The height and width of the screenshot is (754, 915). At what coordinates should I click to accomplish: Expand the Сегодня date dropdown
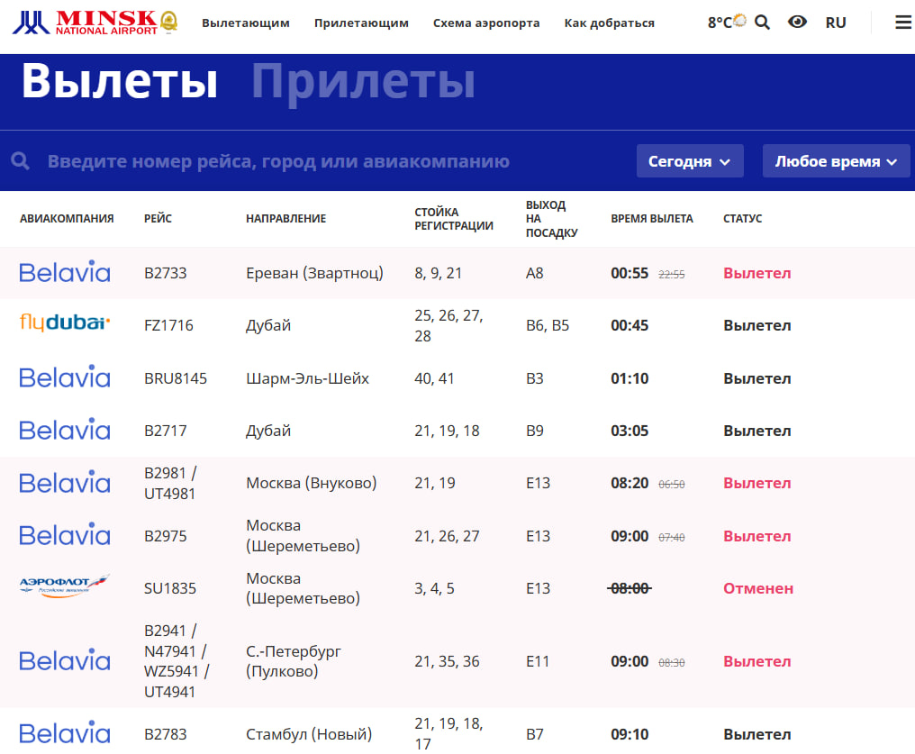pos(690,161)
